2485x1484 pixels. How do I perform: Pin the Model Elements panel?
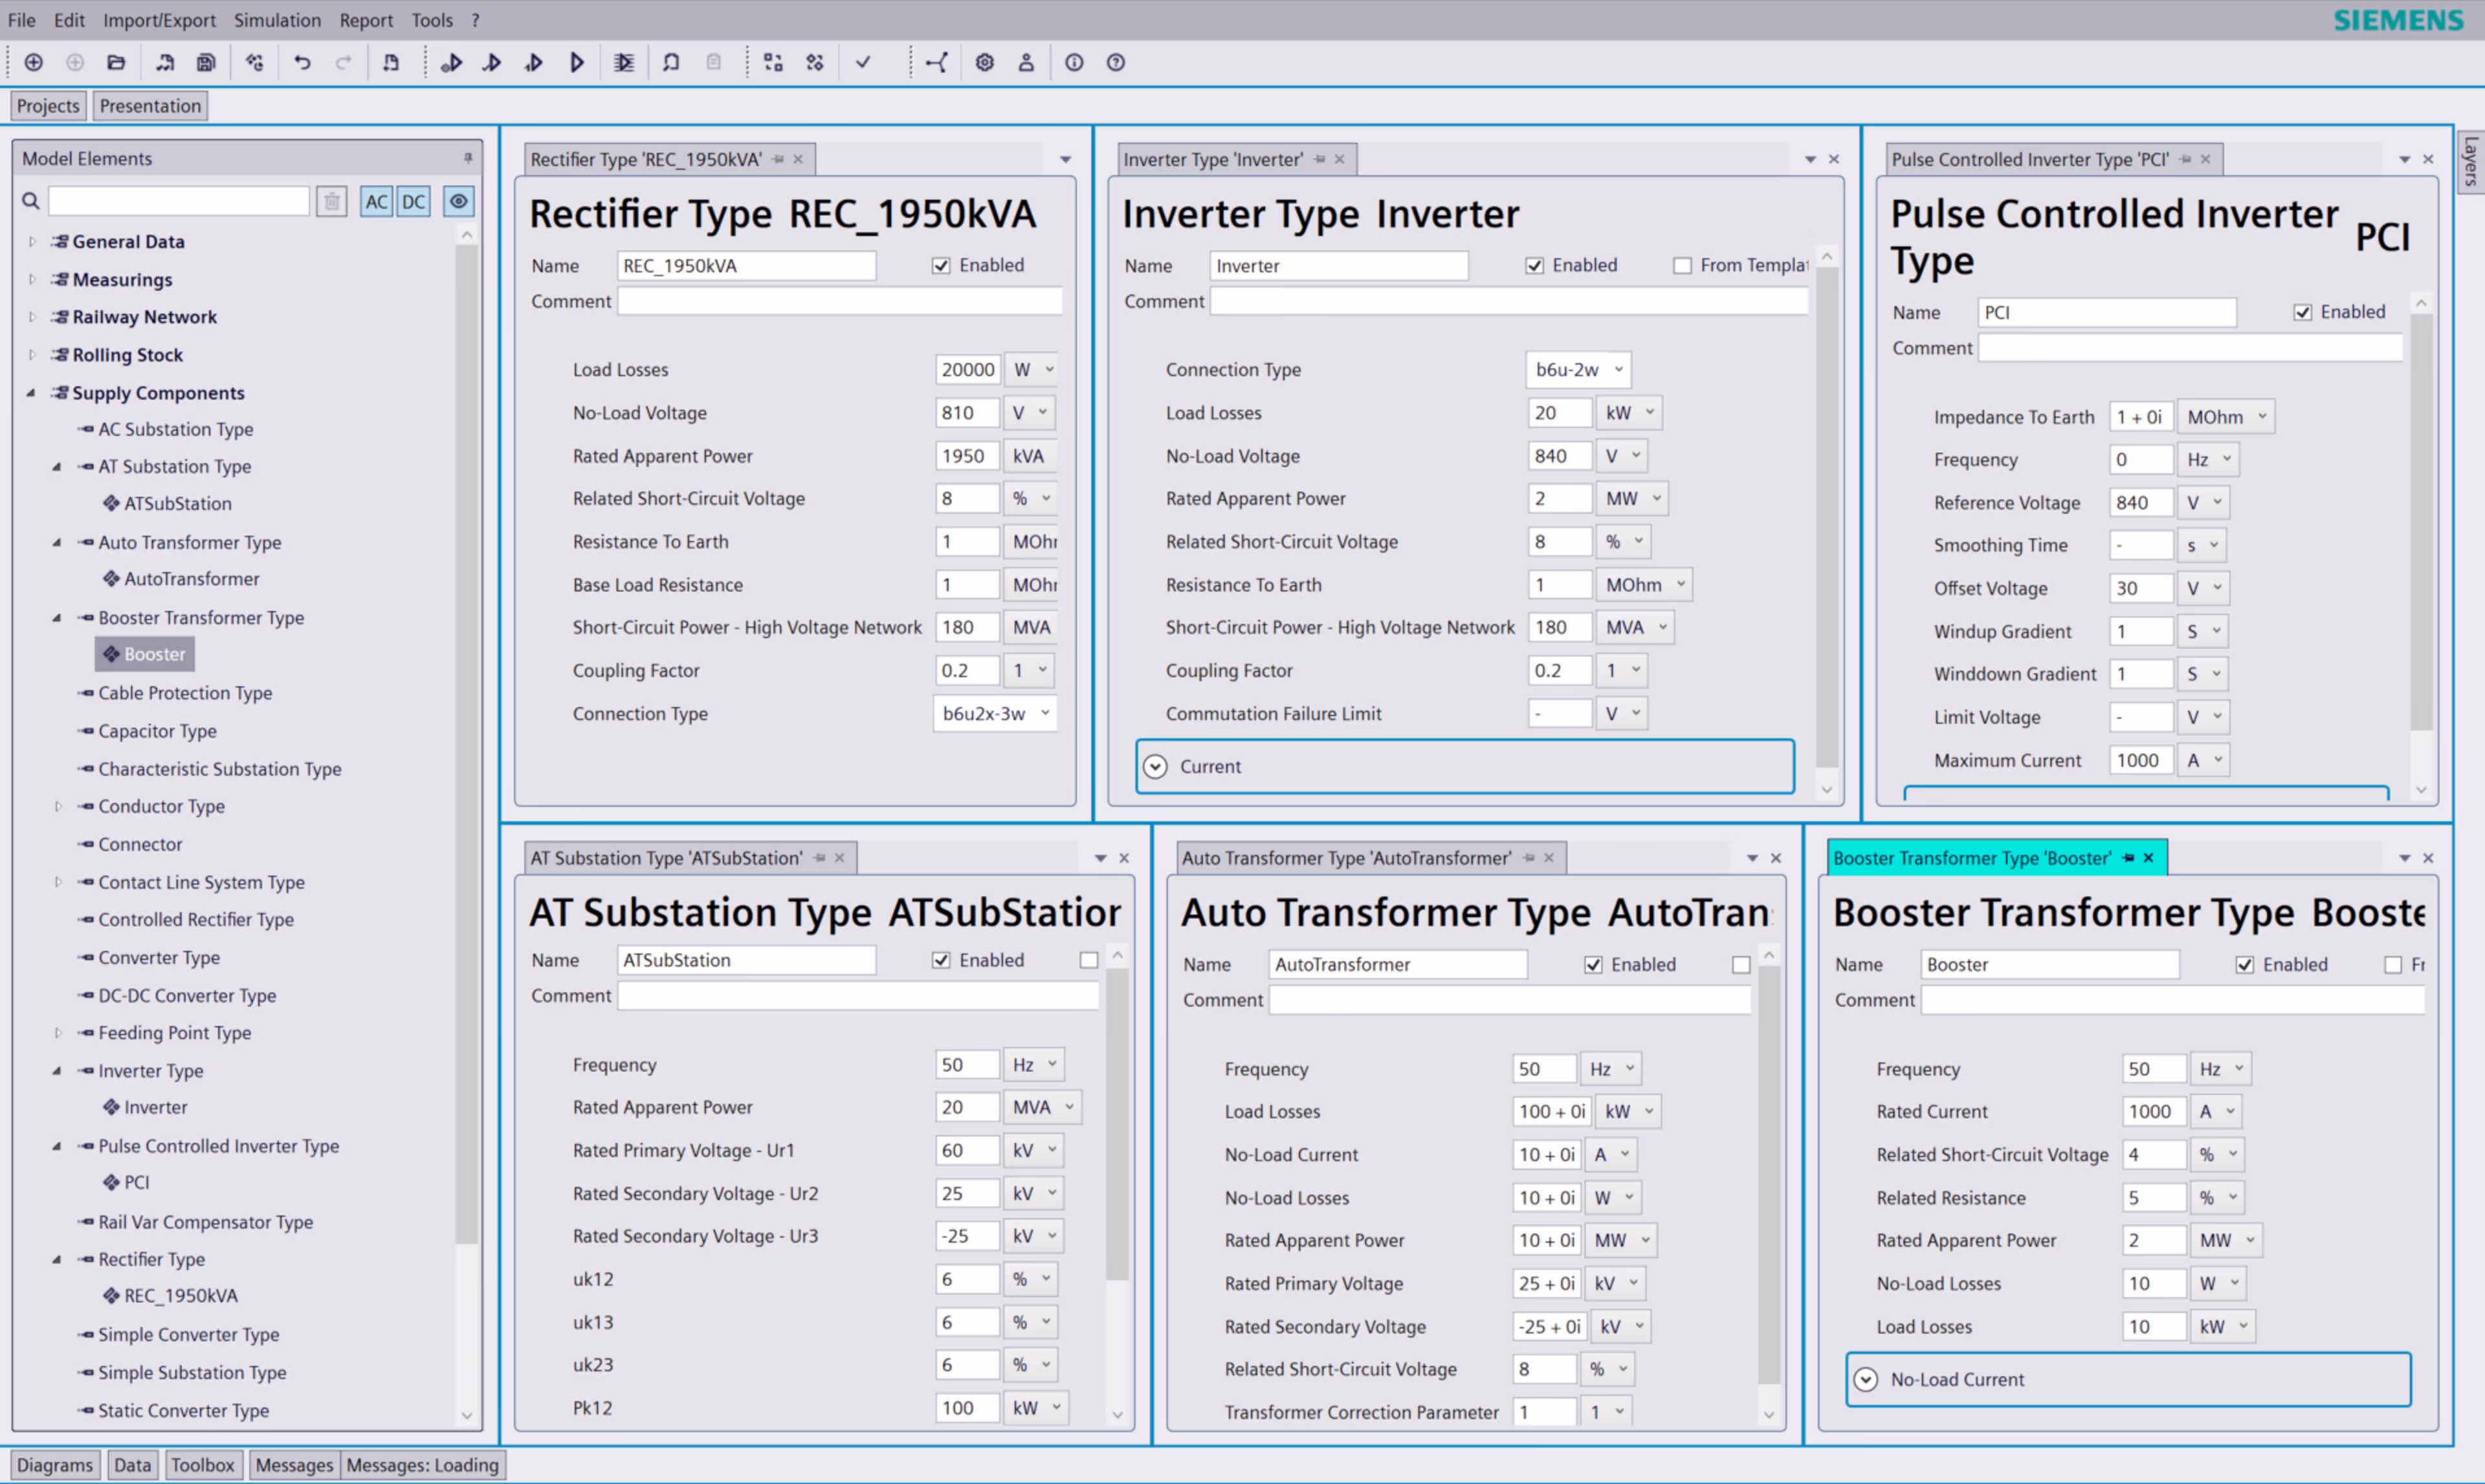pyautogui.click(x=467, y=158)
